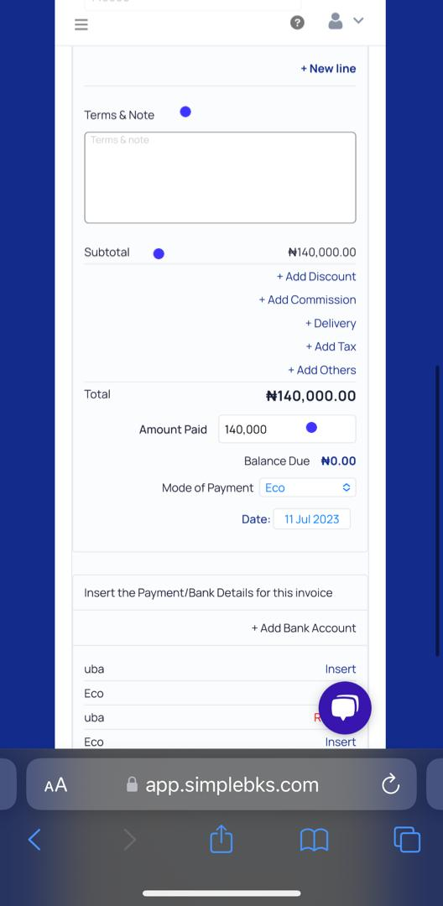The width and height of the screenshot is (443, 906).
Task: Click + Add Commission
Action: tap(307, 299)
